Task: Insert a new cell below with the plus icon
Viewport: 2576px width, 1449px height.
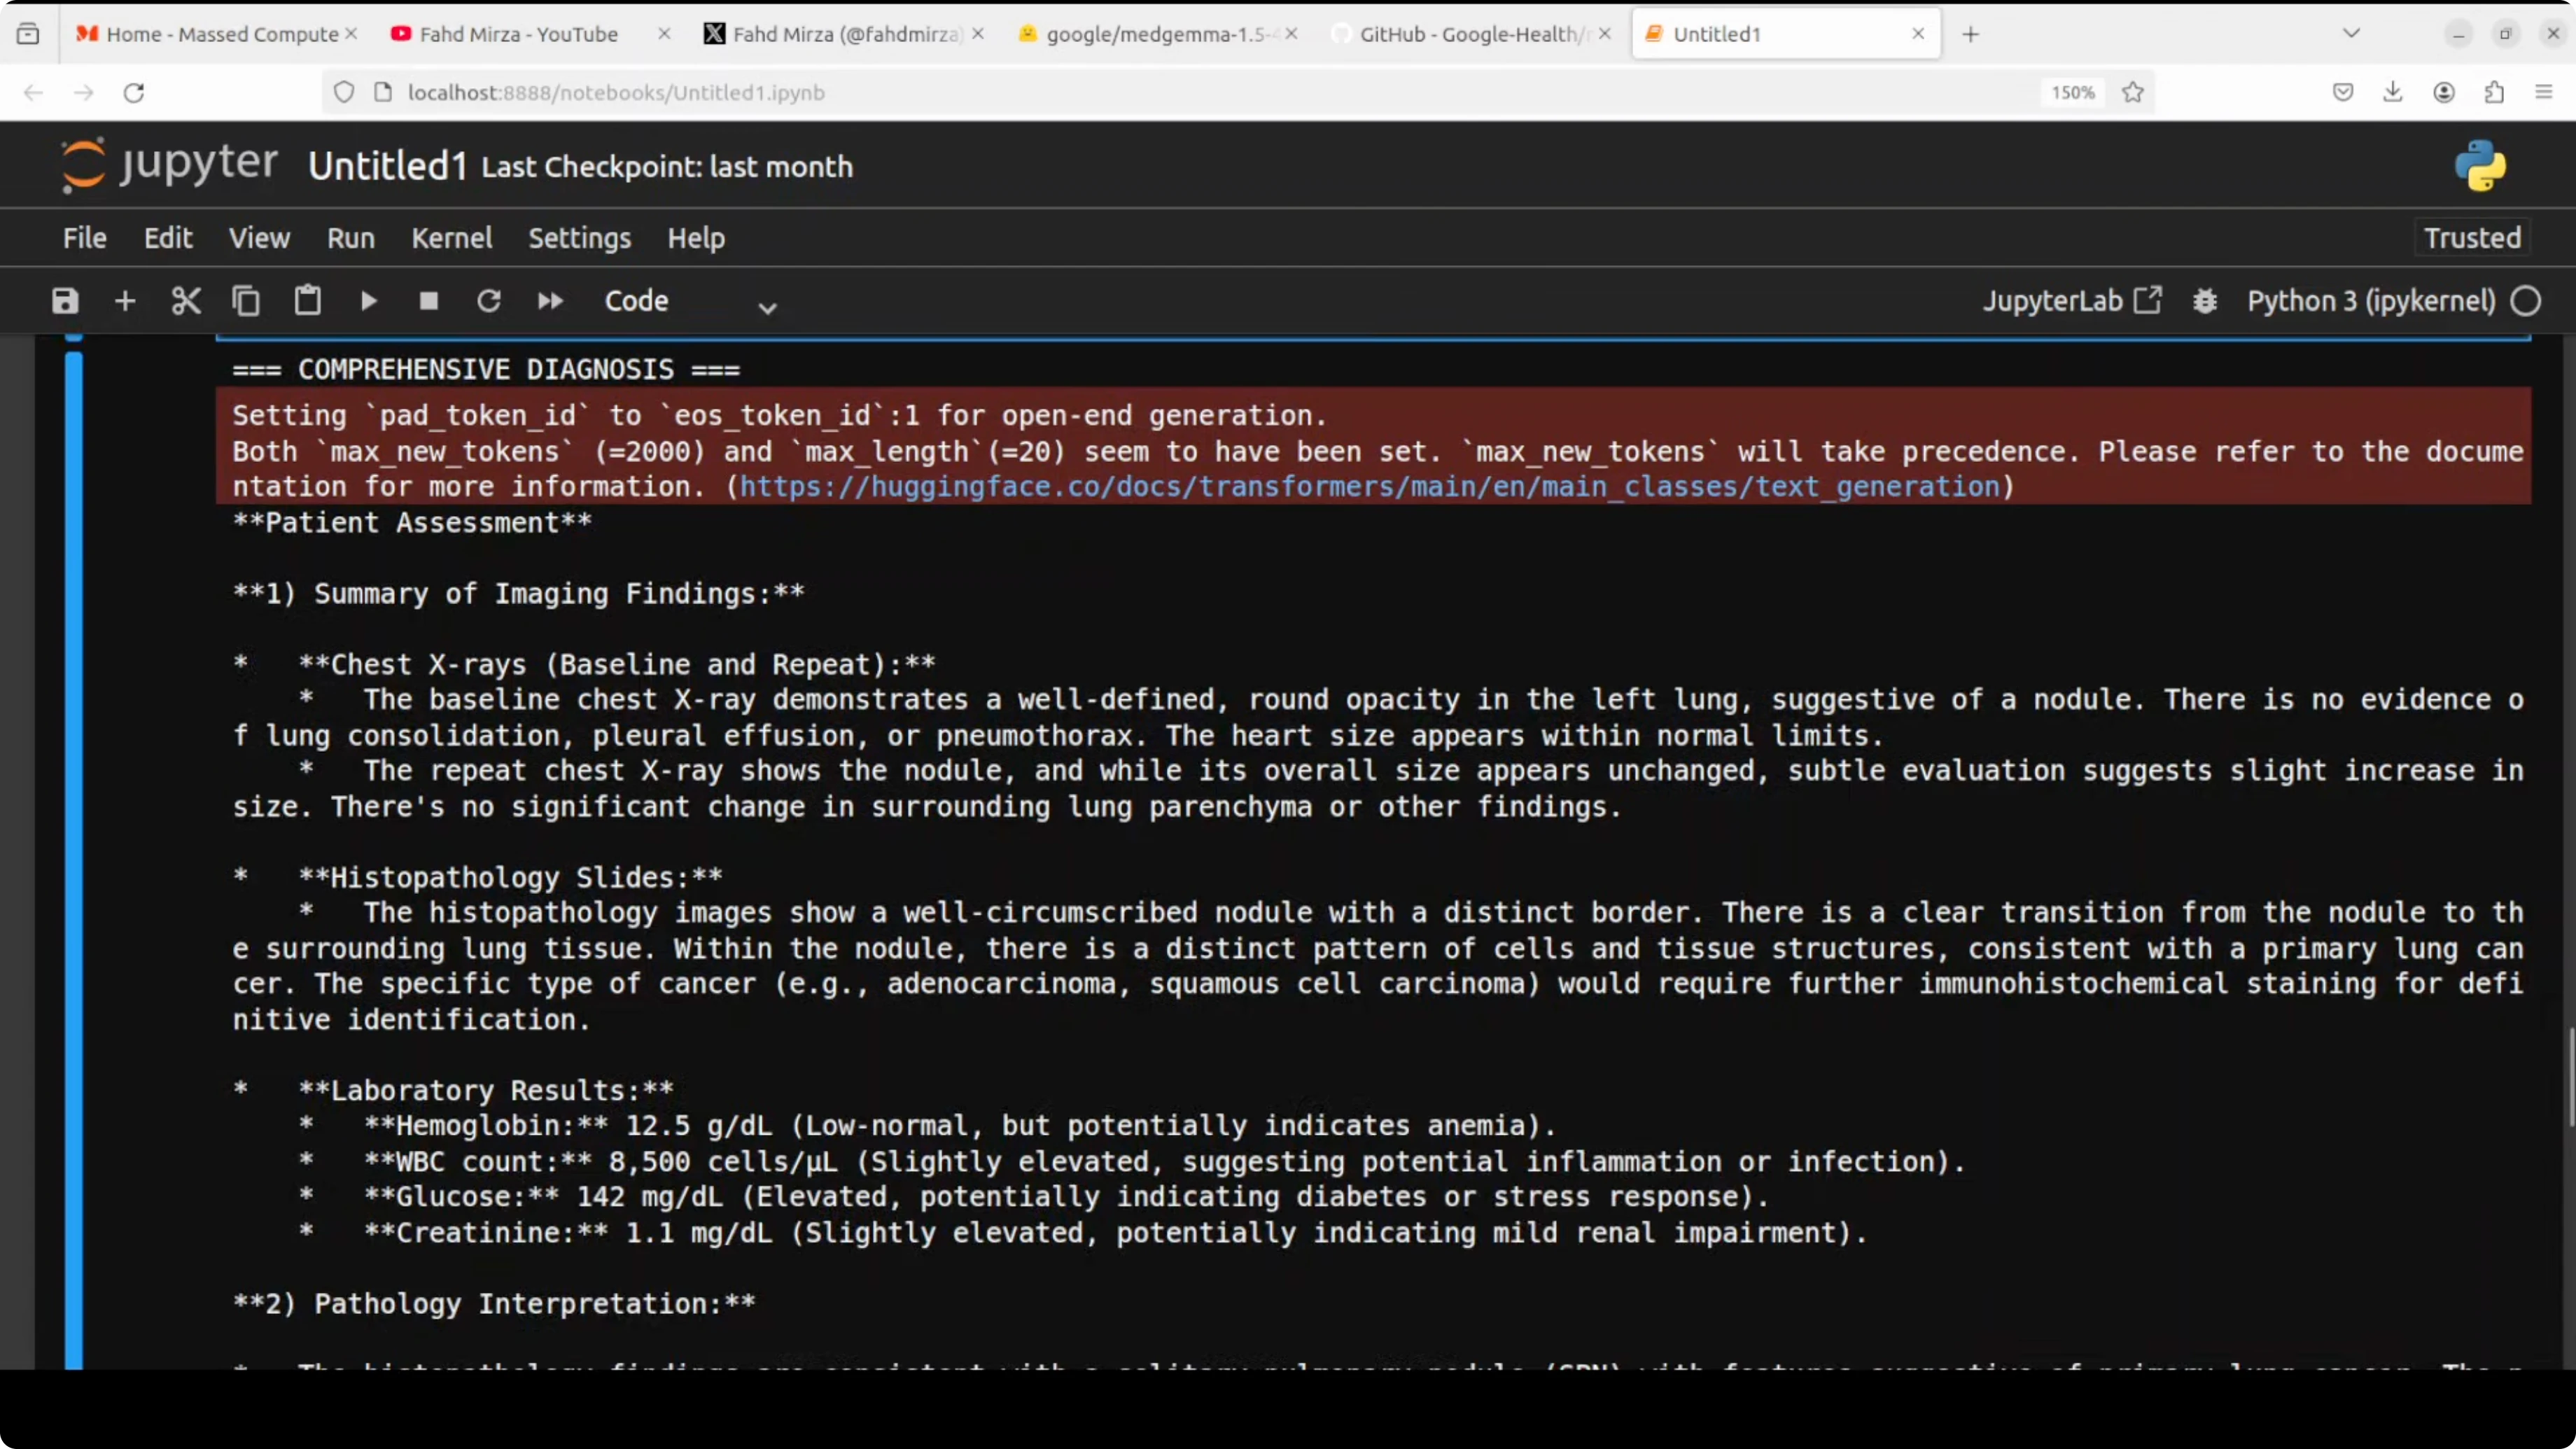Action: (125, 301)
